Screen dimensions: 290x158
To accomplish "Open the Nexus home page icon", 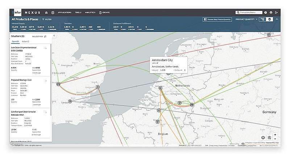I will (x=46, y=13).
